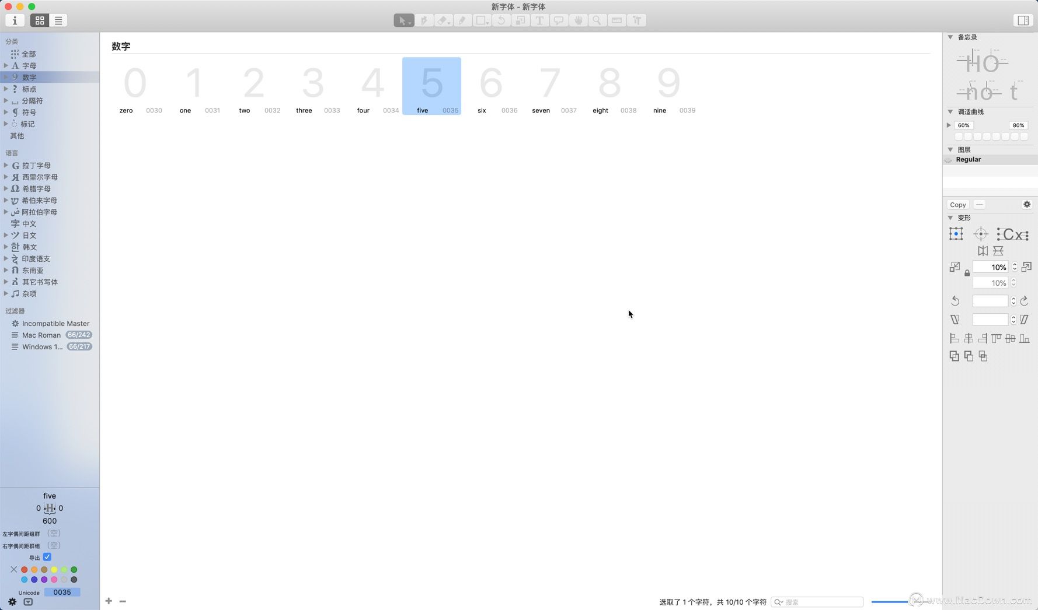Align selection horizontal centers

pos(969,338)
